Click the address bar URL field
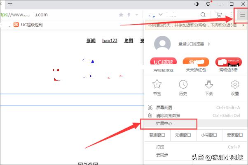The height and width of the screenshot is (165, 248). pos(62,15)
